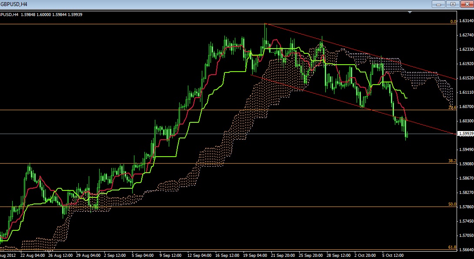Click the 9 Sep 12:00 time label
Image resolution: width=474 pixels, height=259 pixels.
point(170,256)
